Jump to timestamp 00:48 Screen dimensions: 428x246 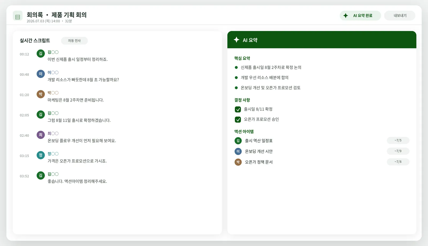24,75
